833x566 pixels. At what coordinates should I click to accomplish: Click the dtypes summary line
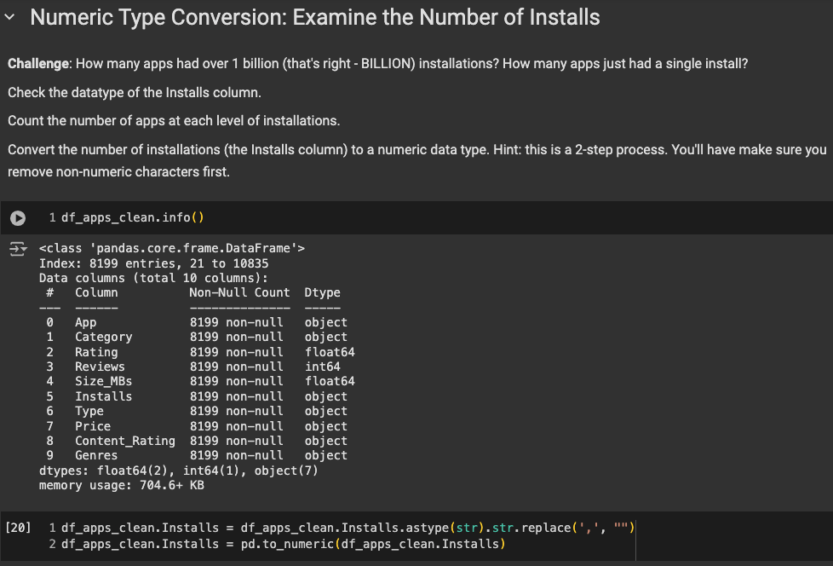point(179,471)
